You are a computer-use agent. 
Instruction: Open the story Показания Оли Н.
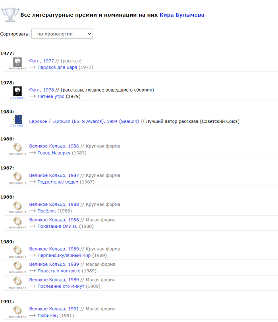tap(57, 226)
